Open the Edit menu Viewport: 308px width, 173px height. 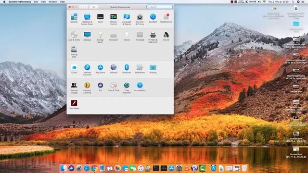[36, 2]
